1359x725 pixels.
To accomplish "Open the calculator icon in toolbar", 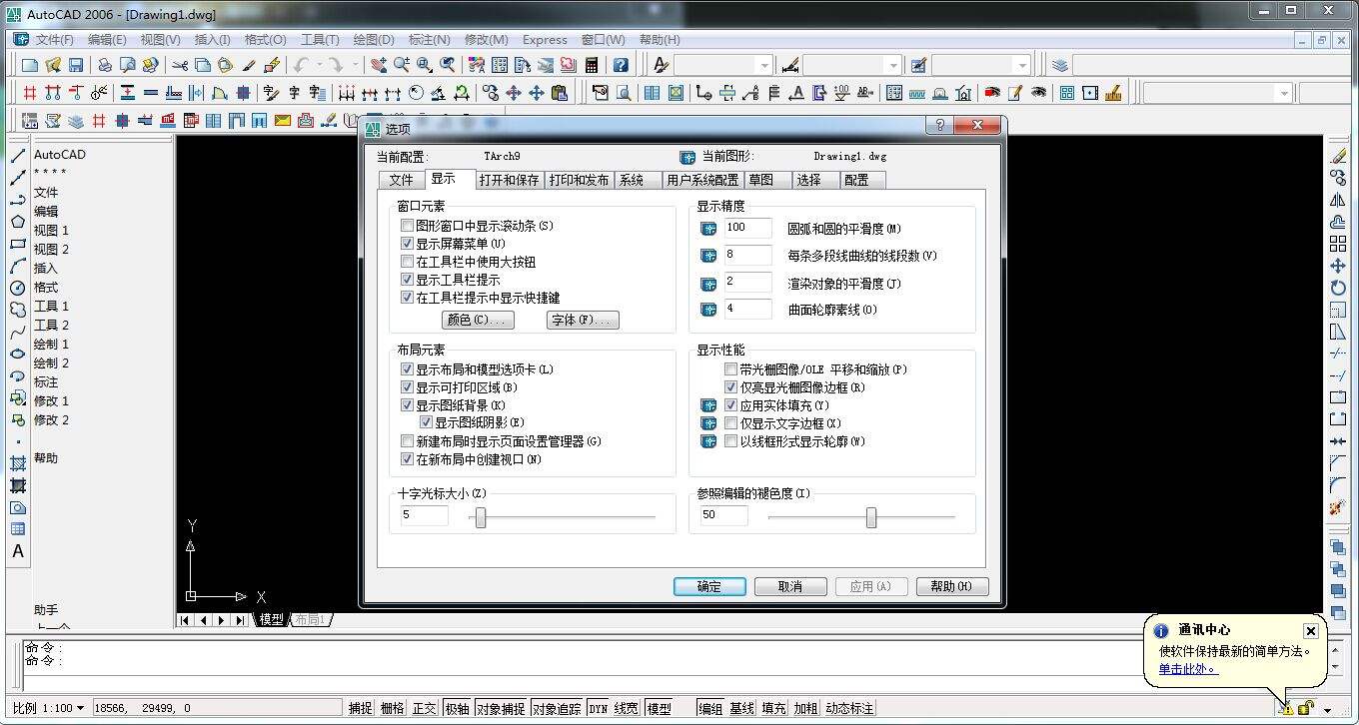I will 592,65.
